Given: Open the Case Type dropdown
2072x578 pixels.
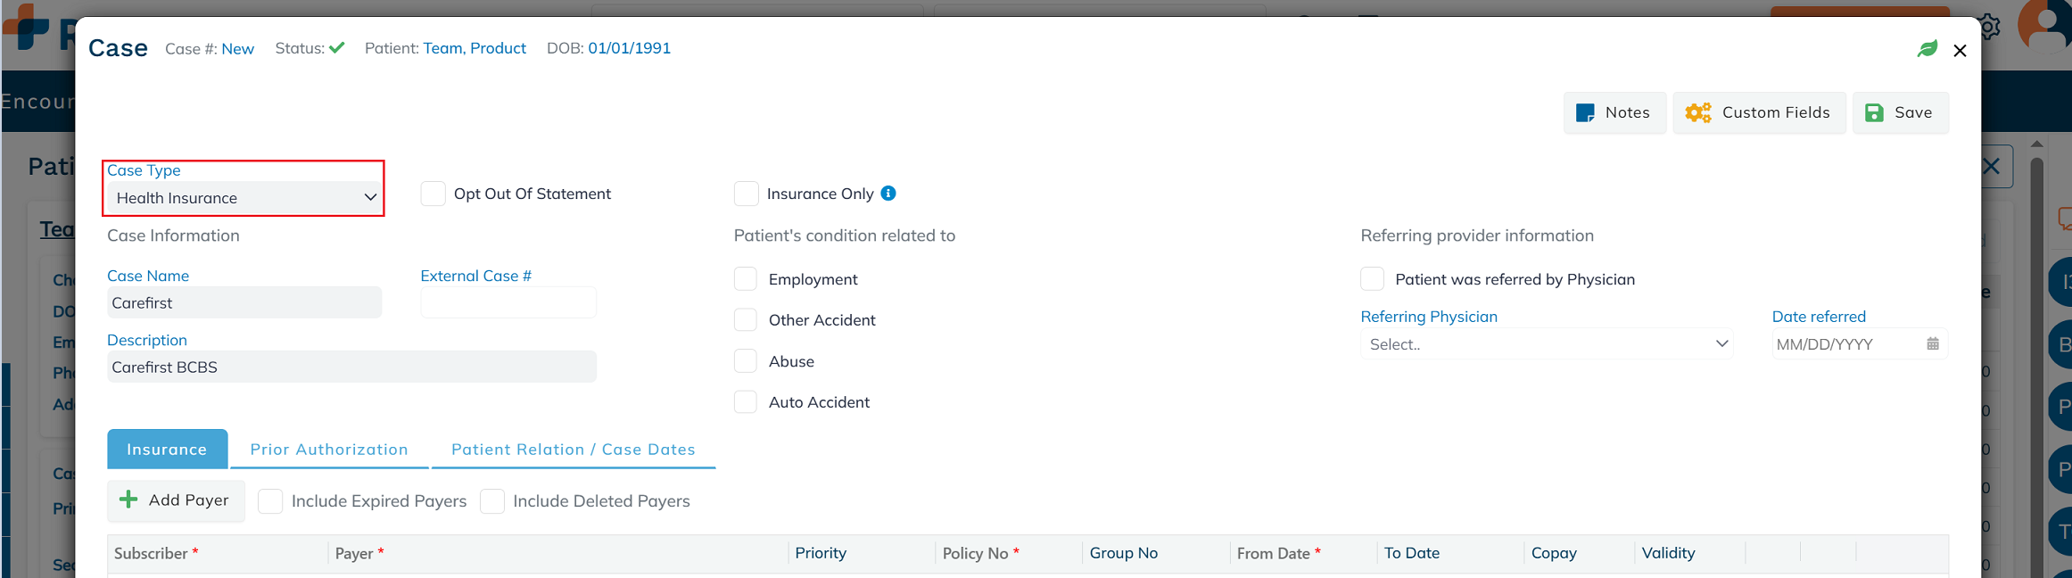Looking at the screenshot, I should [244, 198].
